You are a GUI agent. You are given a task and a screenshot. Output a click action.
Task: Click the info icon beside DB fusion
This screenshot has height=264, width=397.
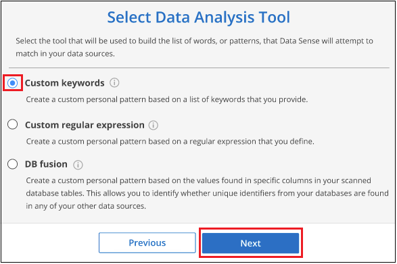pyautogui.click(x=78, y=165)
